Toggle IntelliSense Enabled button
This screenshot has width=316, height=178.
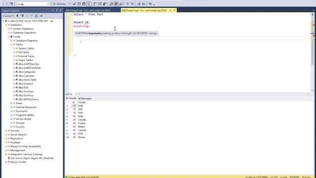point(89,4)
